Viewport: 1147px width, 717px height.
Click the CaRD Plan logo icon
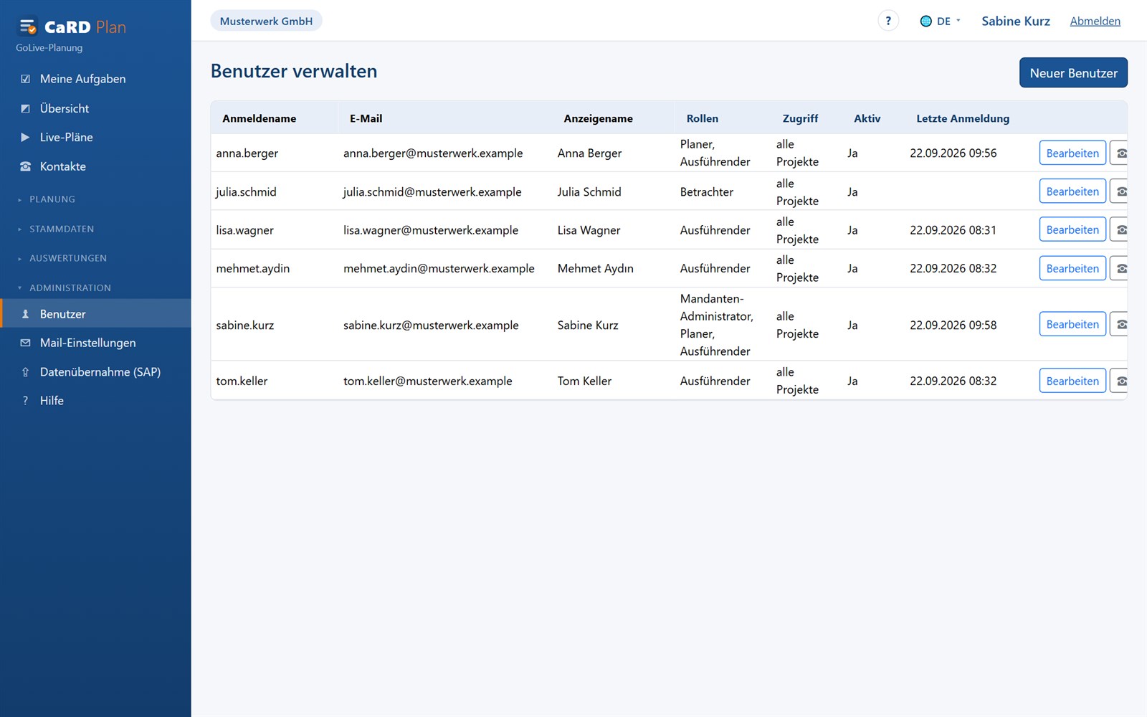28,27
